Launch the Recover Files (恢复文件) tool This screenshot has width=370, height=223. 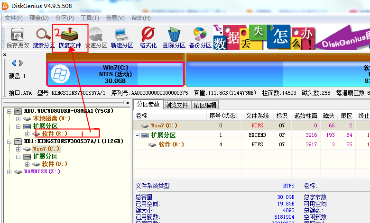coord(70,37)
